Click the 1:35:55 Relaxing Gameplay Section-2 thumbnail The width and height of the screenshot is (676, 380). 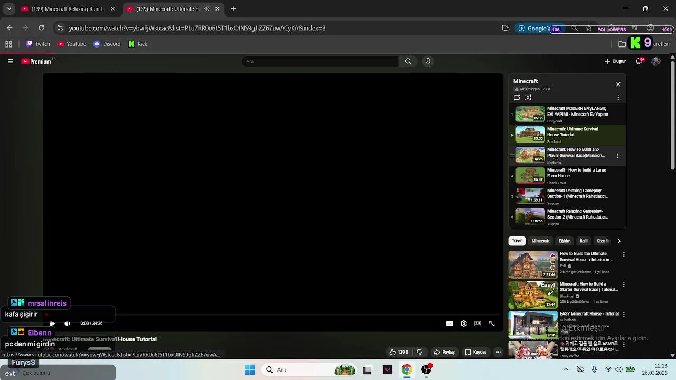pyautogui.click(x=530, y=216)
